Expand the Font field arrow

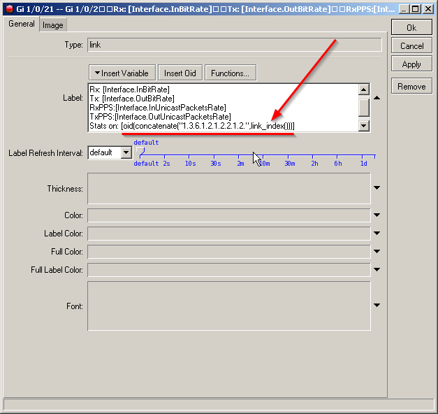[x=377, y=305]
